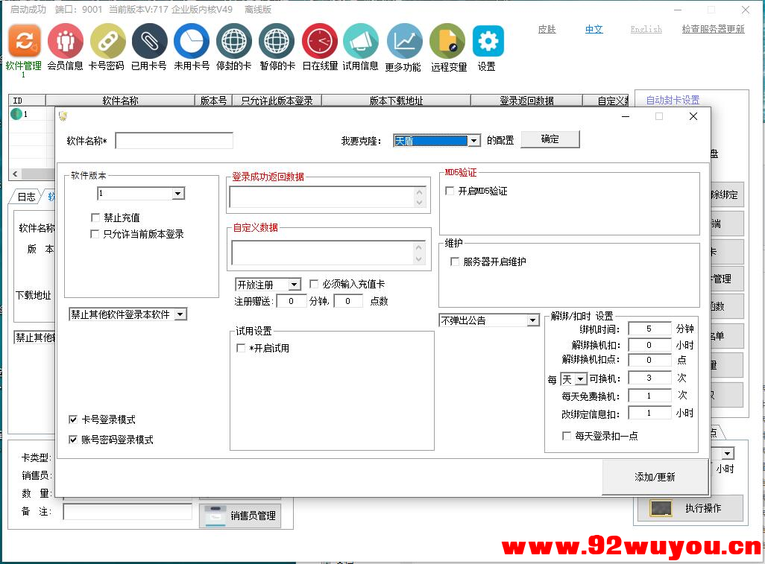Switch interface to English
This screenshot has height=564, width=765.
tap(644, 30)
